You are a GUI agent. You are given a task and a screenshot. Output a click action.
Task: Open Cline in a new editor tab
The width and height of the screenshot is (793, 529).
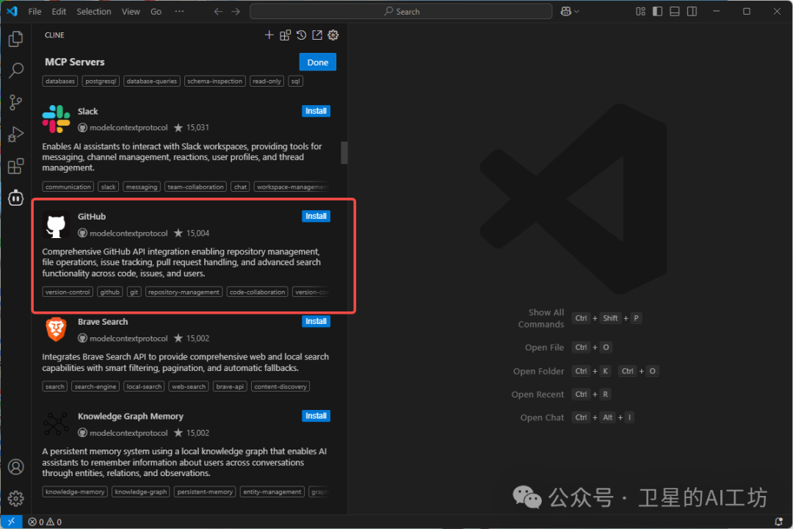click(x=316, y=35)
